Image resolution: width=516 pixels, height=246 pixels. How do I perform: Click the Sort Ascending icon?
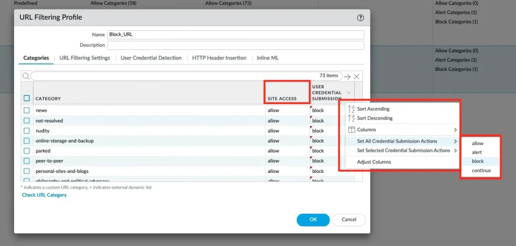tap(351, 109)
